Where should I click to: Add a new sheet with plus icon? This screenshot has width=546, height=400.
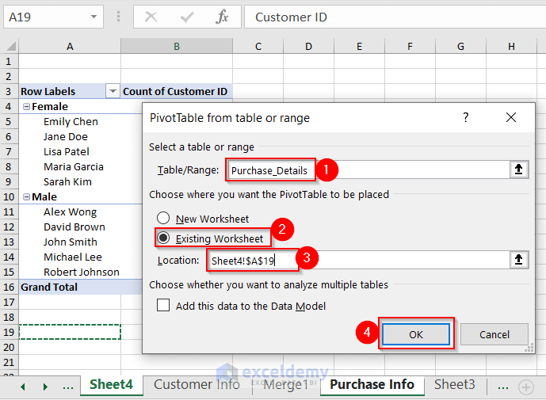coord(525,387)
